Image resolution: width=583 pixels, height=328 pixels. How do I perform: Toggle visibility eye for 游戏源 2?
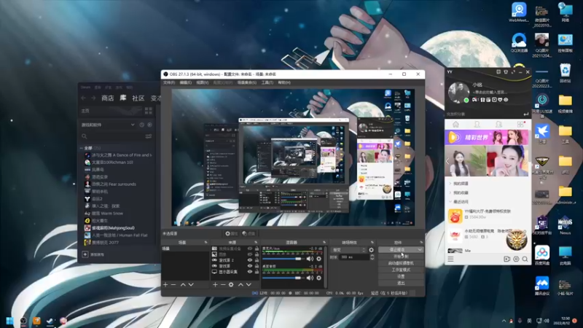coord(250,260)
